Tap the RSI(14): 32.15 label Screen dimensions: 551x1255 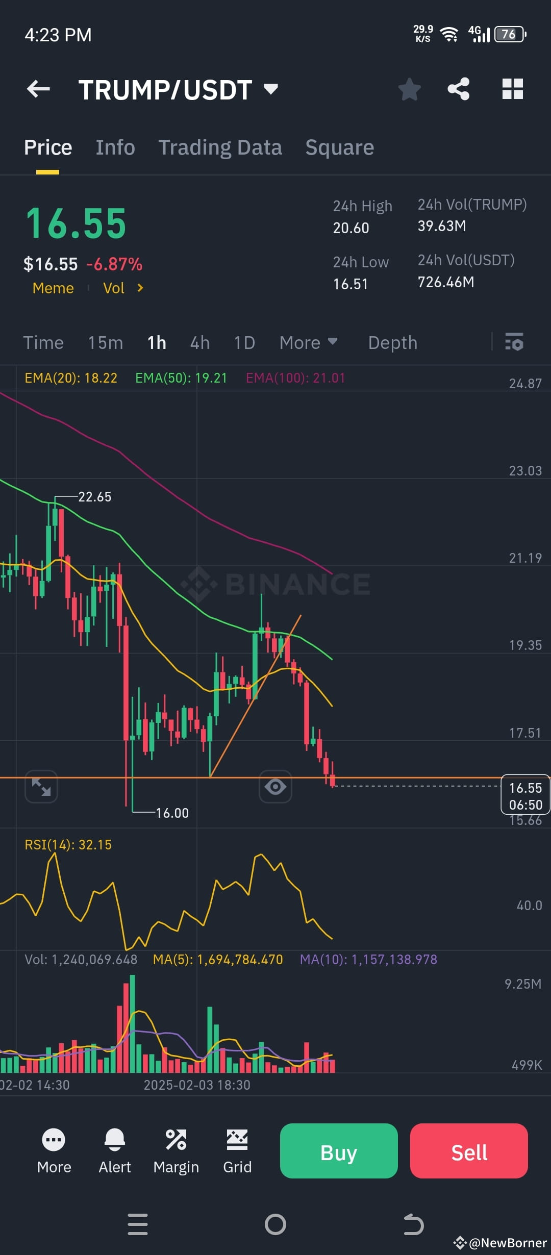click(68, 845)
